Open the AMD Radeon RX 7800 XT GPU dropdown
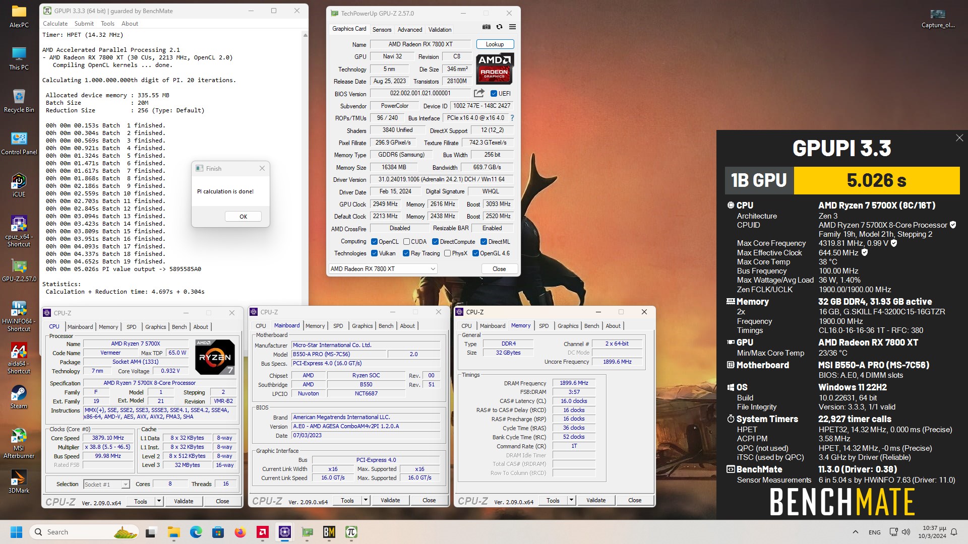 pyautogui.click(x=383, y=269)
